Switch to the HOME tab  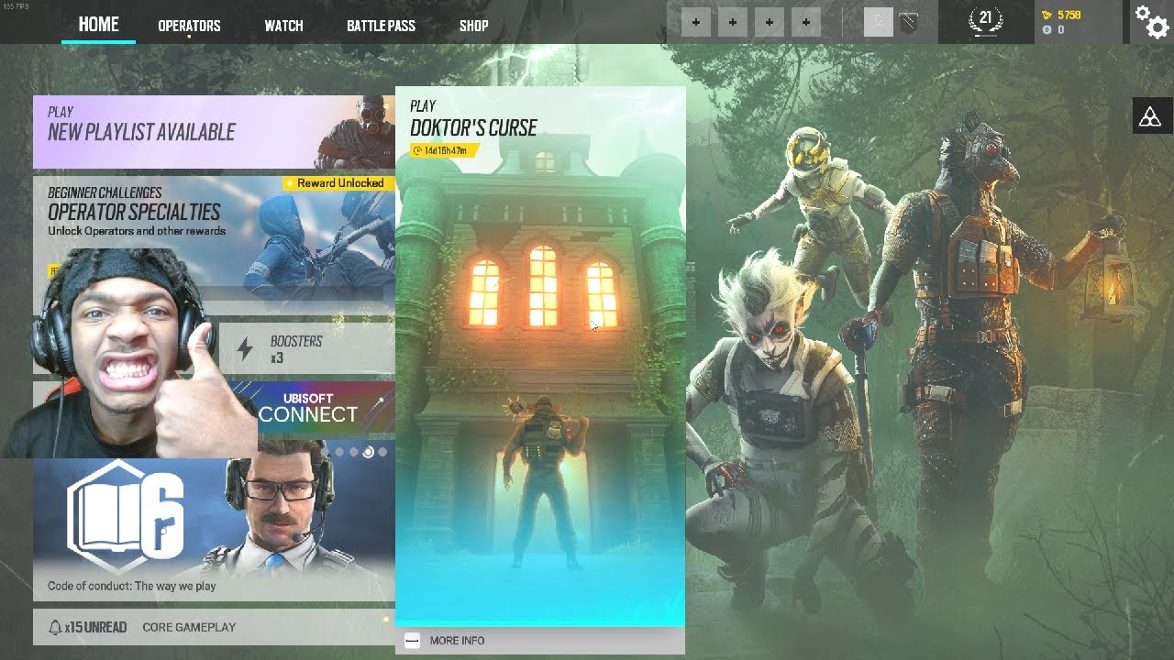98,24
